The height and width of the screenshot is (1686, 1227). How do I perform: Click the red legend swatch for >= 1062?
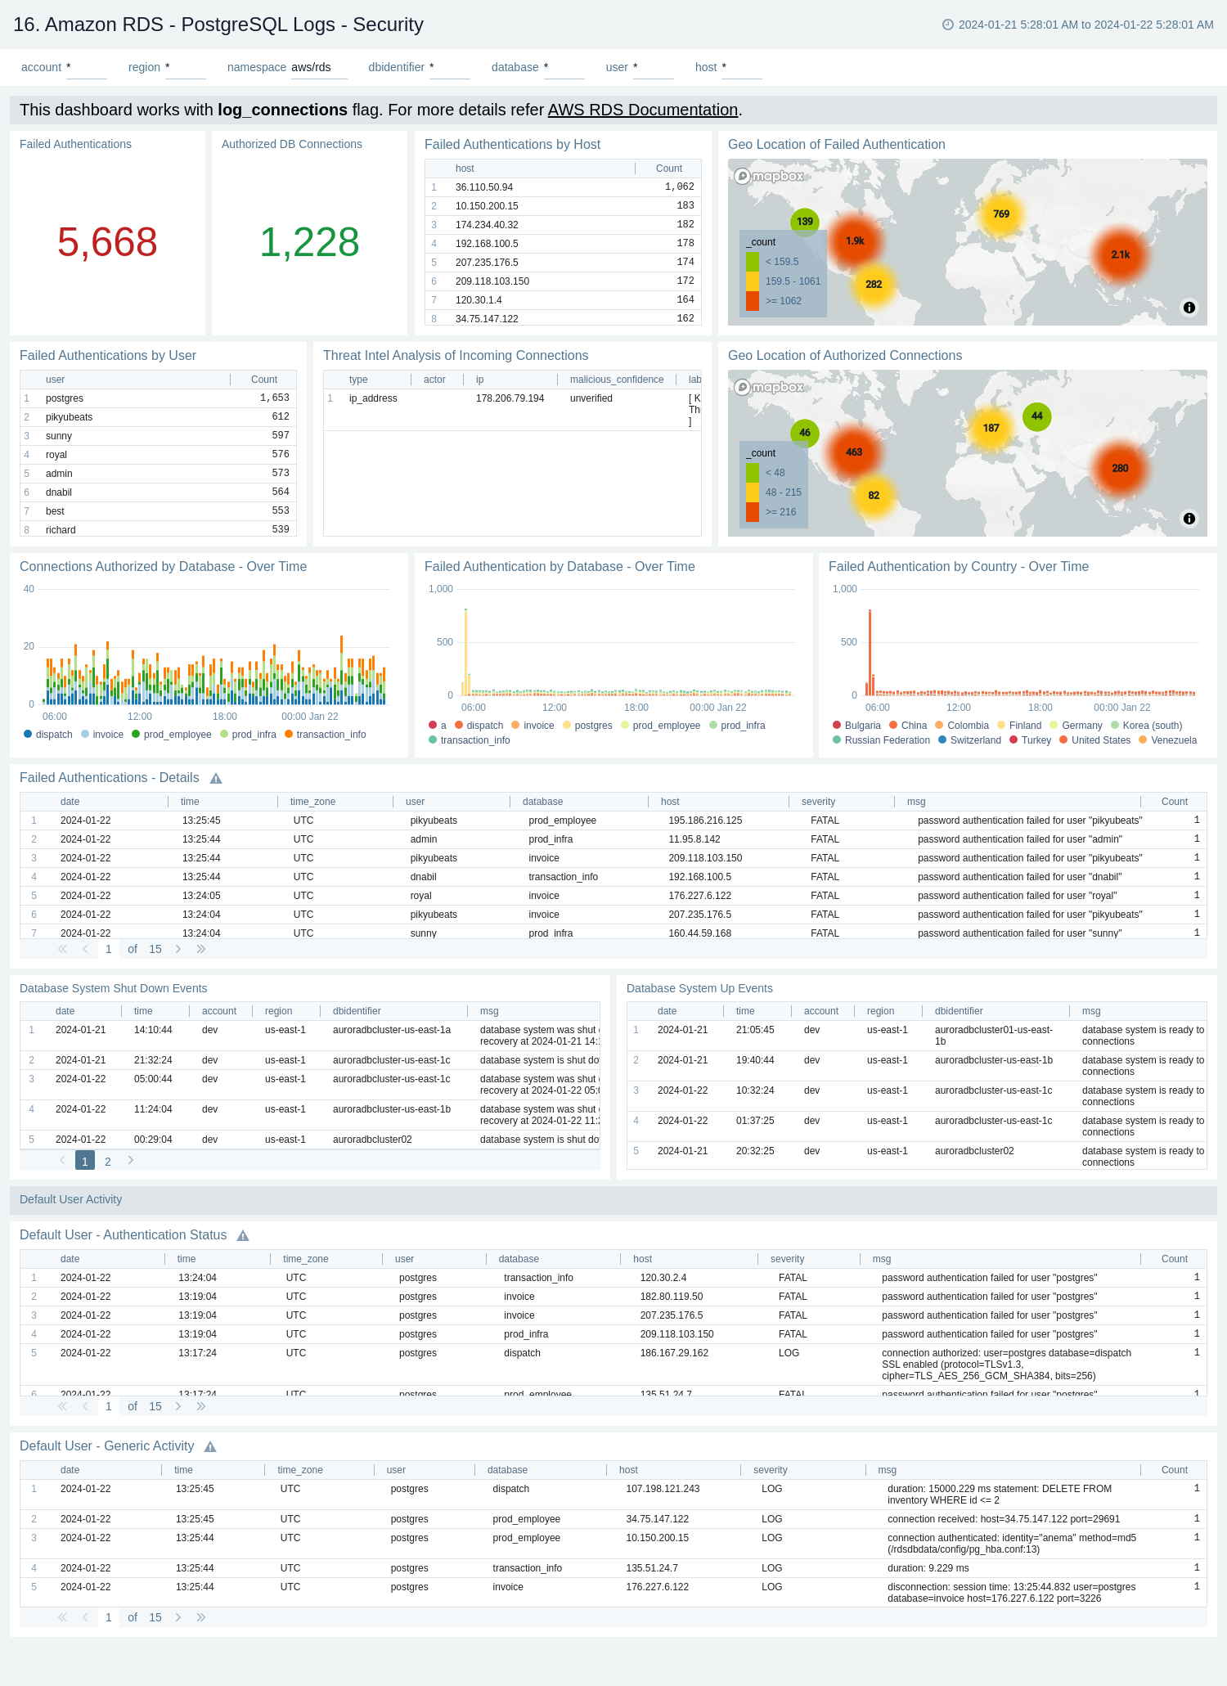pos(753,301)
